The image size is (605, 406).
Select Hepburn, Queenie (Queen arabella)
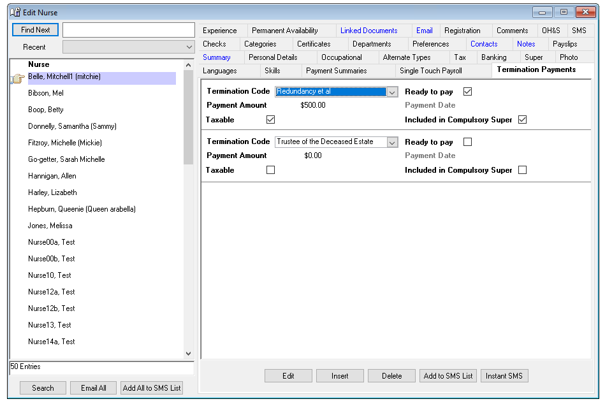[x=82, y=209]
